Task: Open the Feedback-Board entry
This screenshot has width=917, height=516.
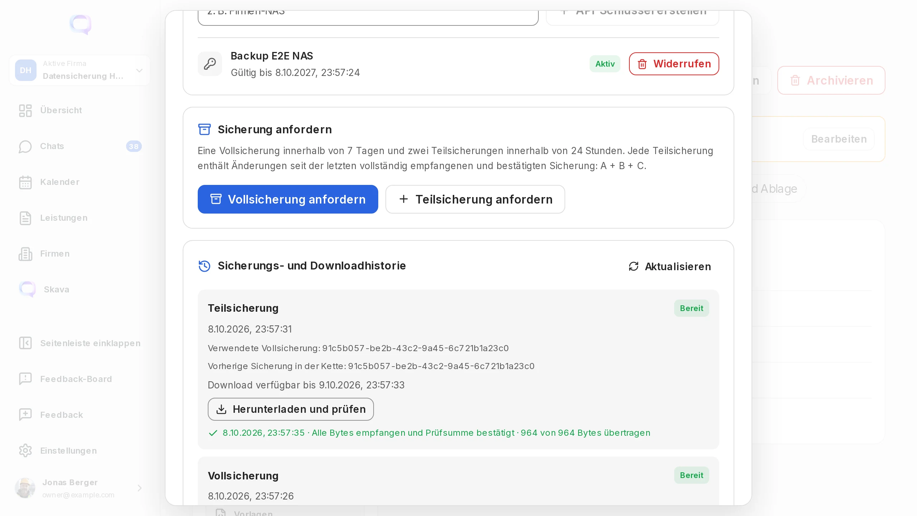Action: point(80,379)
